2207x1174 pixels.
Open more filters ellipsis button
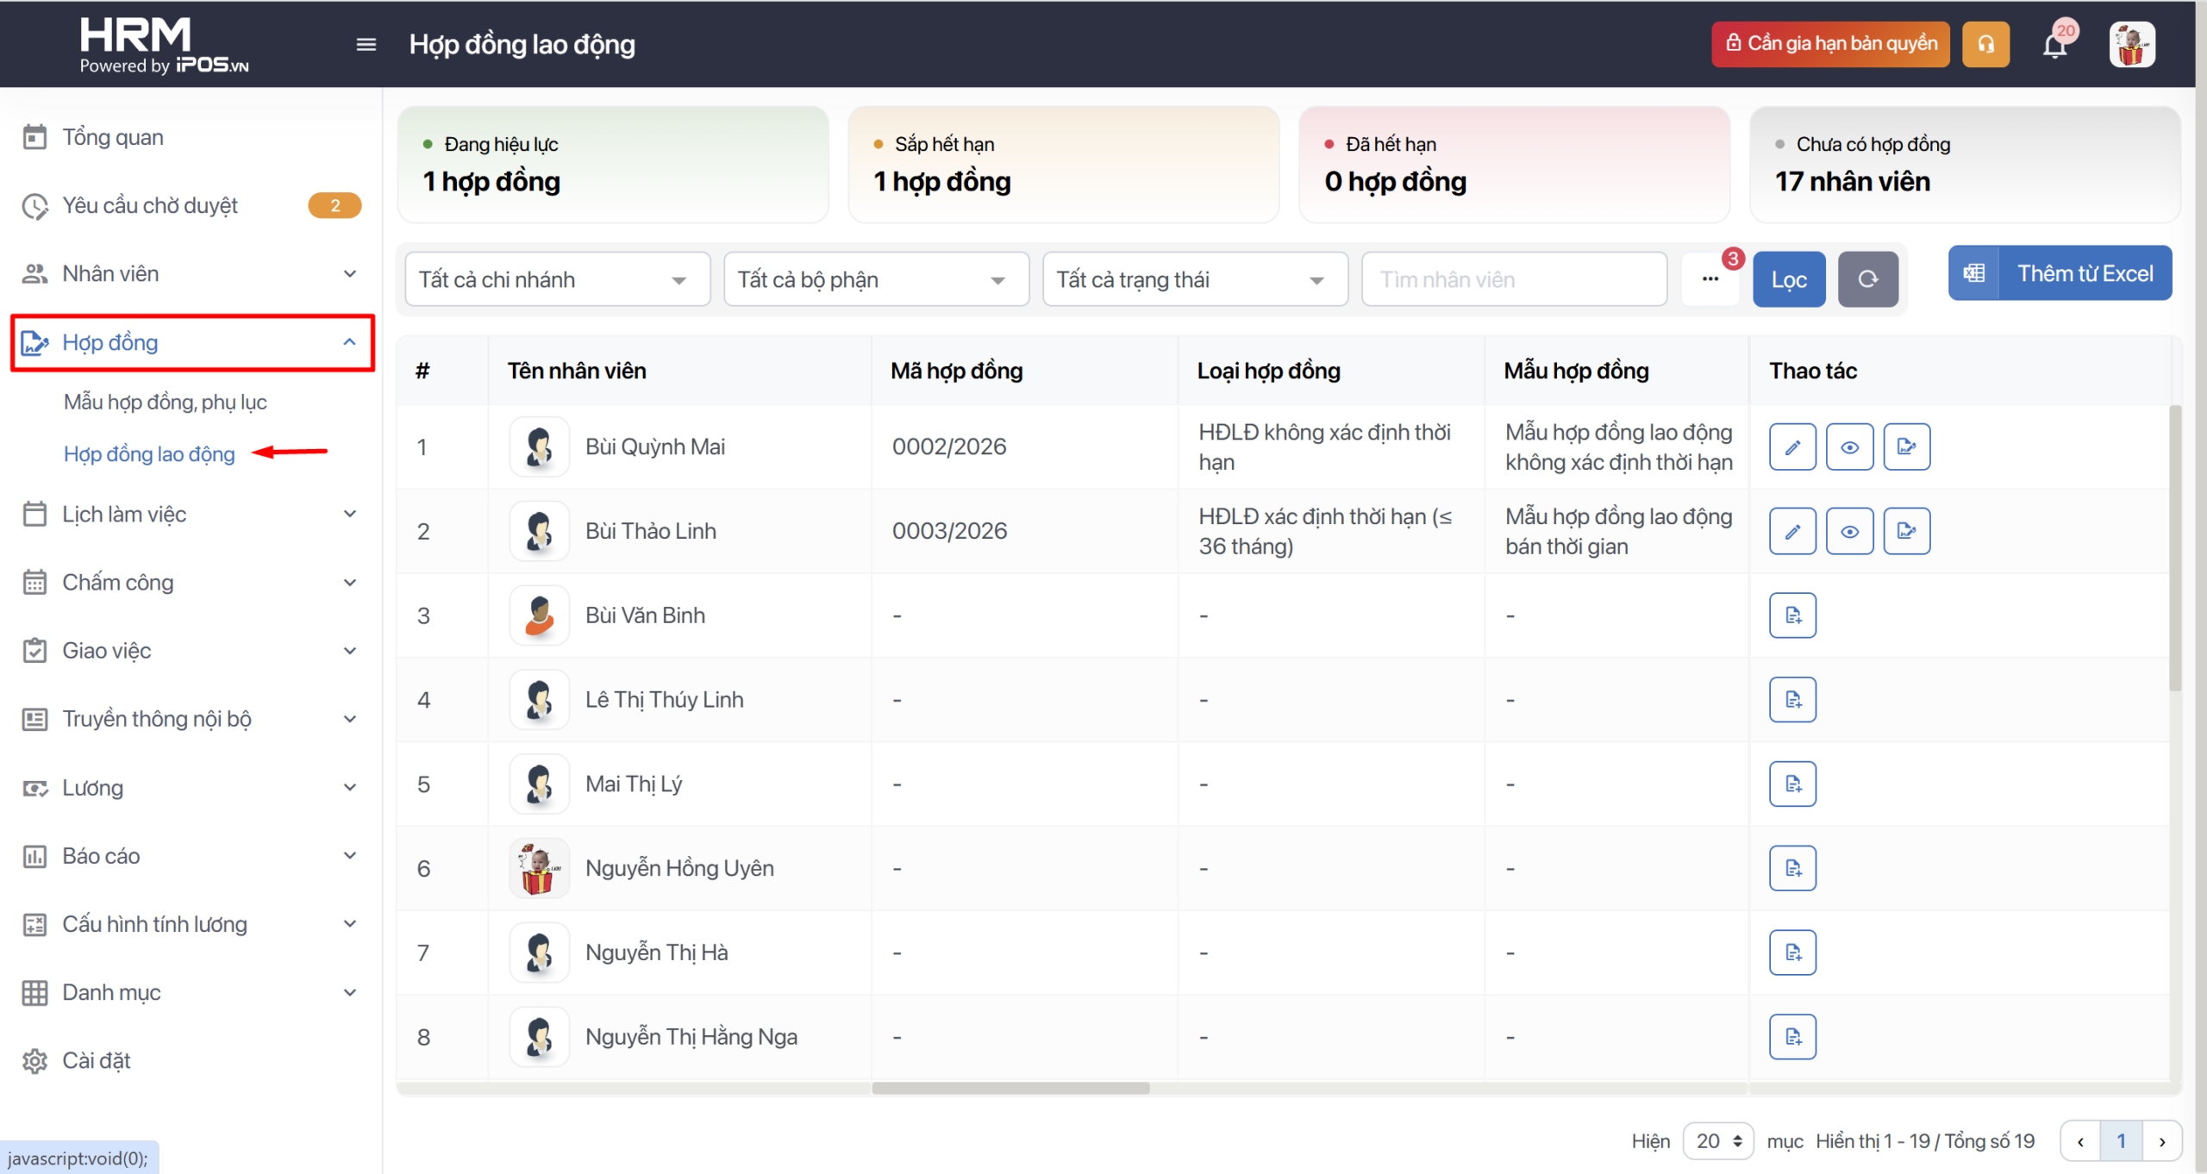[1710, 279]
